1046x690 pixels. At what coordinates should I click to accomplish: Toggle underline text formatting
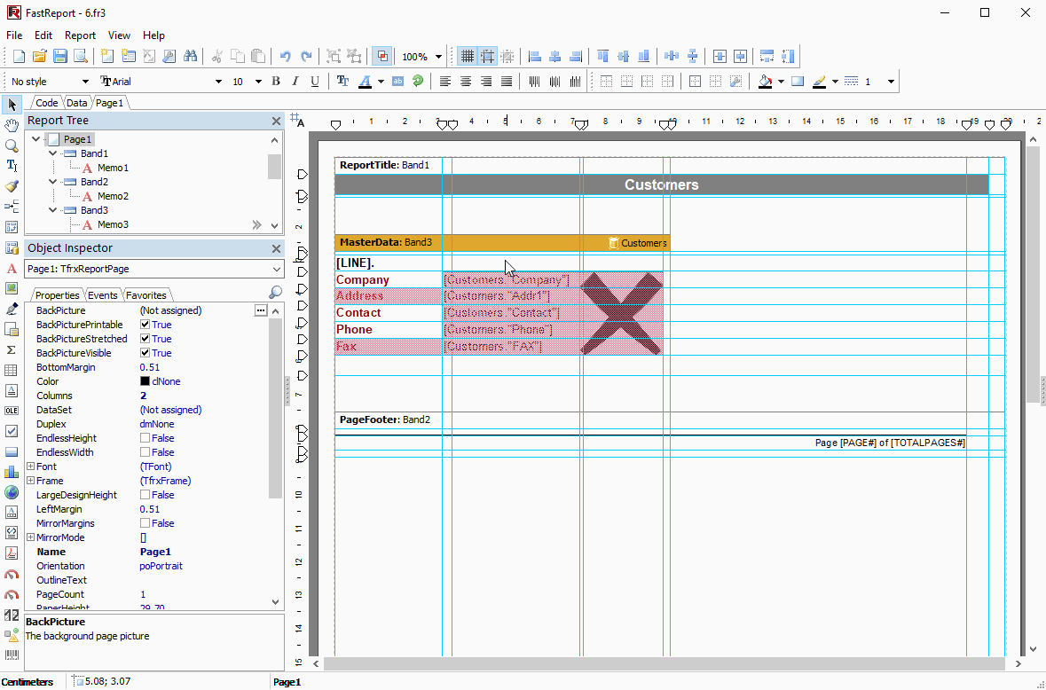pyautogui.click(x=315, y=82)
